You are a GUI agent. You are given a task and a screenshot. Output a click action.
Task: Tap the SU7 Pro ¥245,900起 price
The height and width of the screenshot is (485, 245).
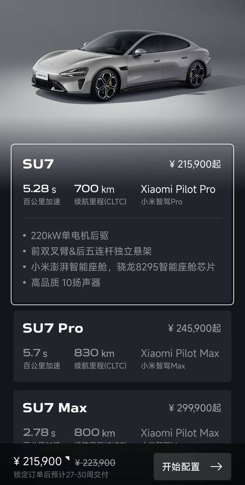195,328
